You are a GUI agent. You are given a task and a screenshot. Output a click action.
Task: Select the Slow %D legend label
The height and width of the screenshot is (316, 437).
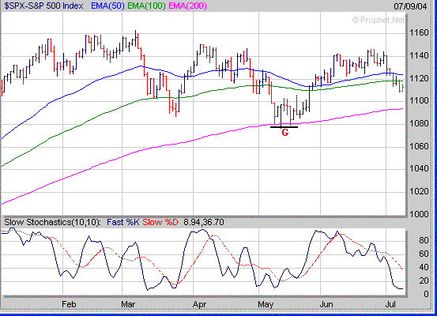[160, 222]
